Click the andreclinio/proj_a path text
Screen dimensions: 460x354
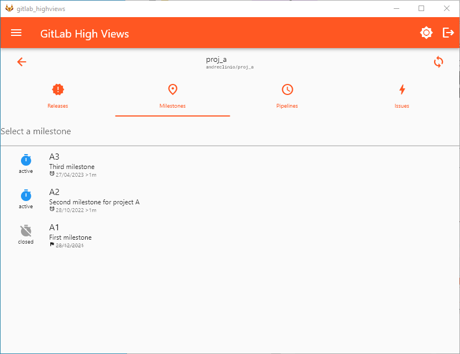point(230,67)
